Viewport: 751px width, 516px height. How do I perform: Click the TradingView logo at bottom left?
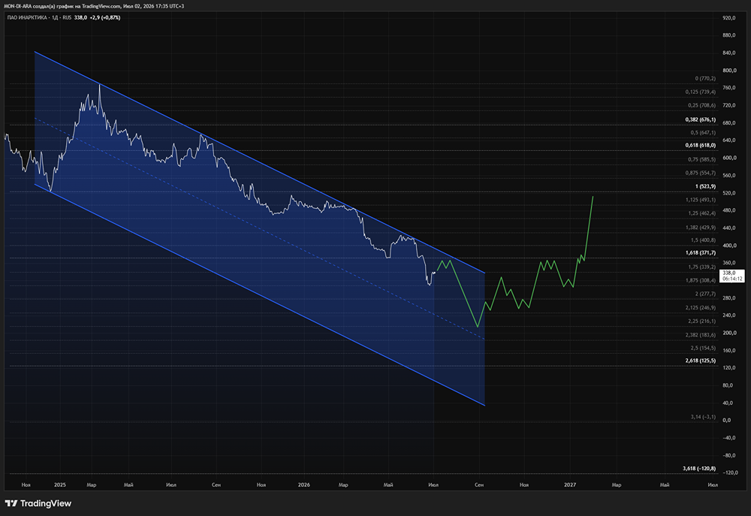tap(38, 503)
